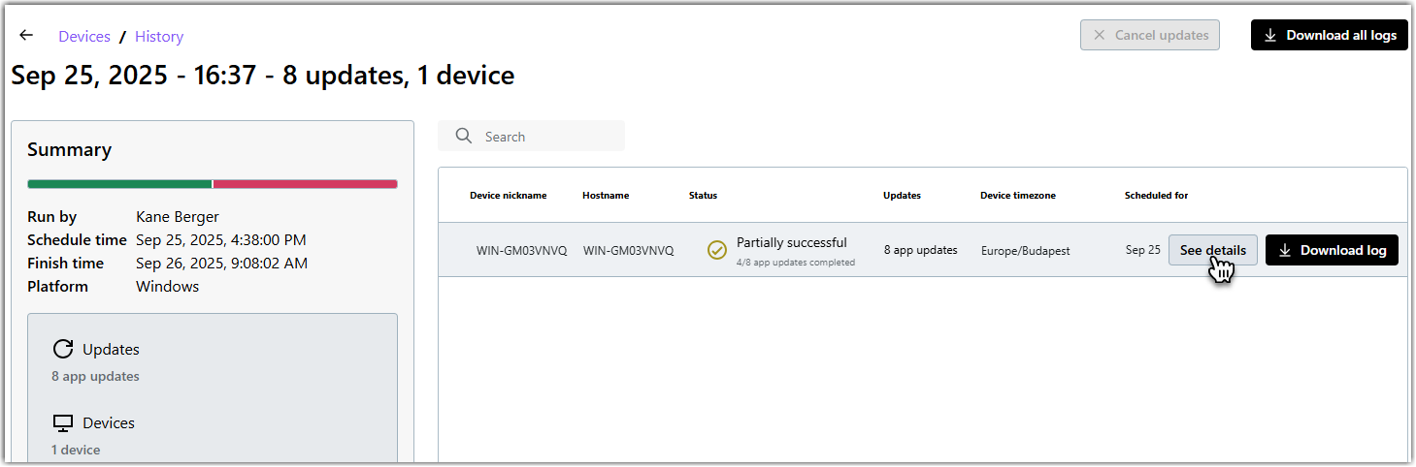Click the Partially successful checkmark status icon
Image resolution: width=1416 pixels, height=467 pixels.
[717, 251]
